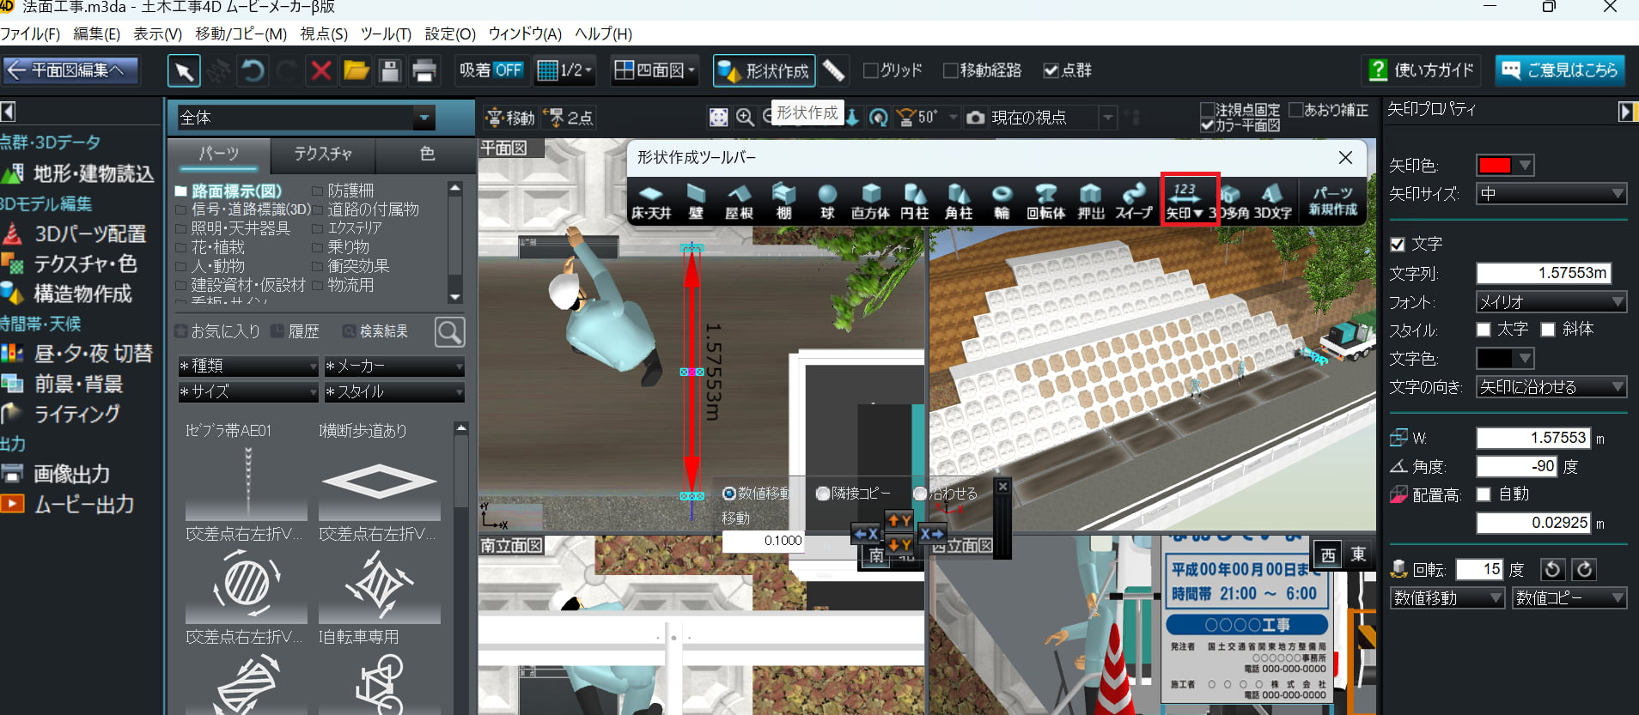Select the 球 (sphere) shape tool
The width and height of the screenshot is (1639, 715).
(x=826, y=201)
